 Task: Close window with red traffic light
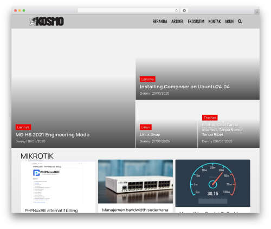[16, 11]
